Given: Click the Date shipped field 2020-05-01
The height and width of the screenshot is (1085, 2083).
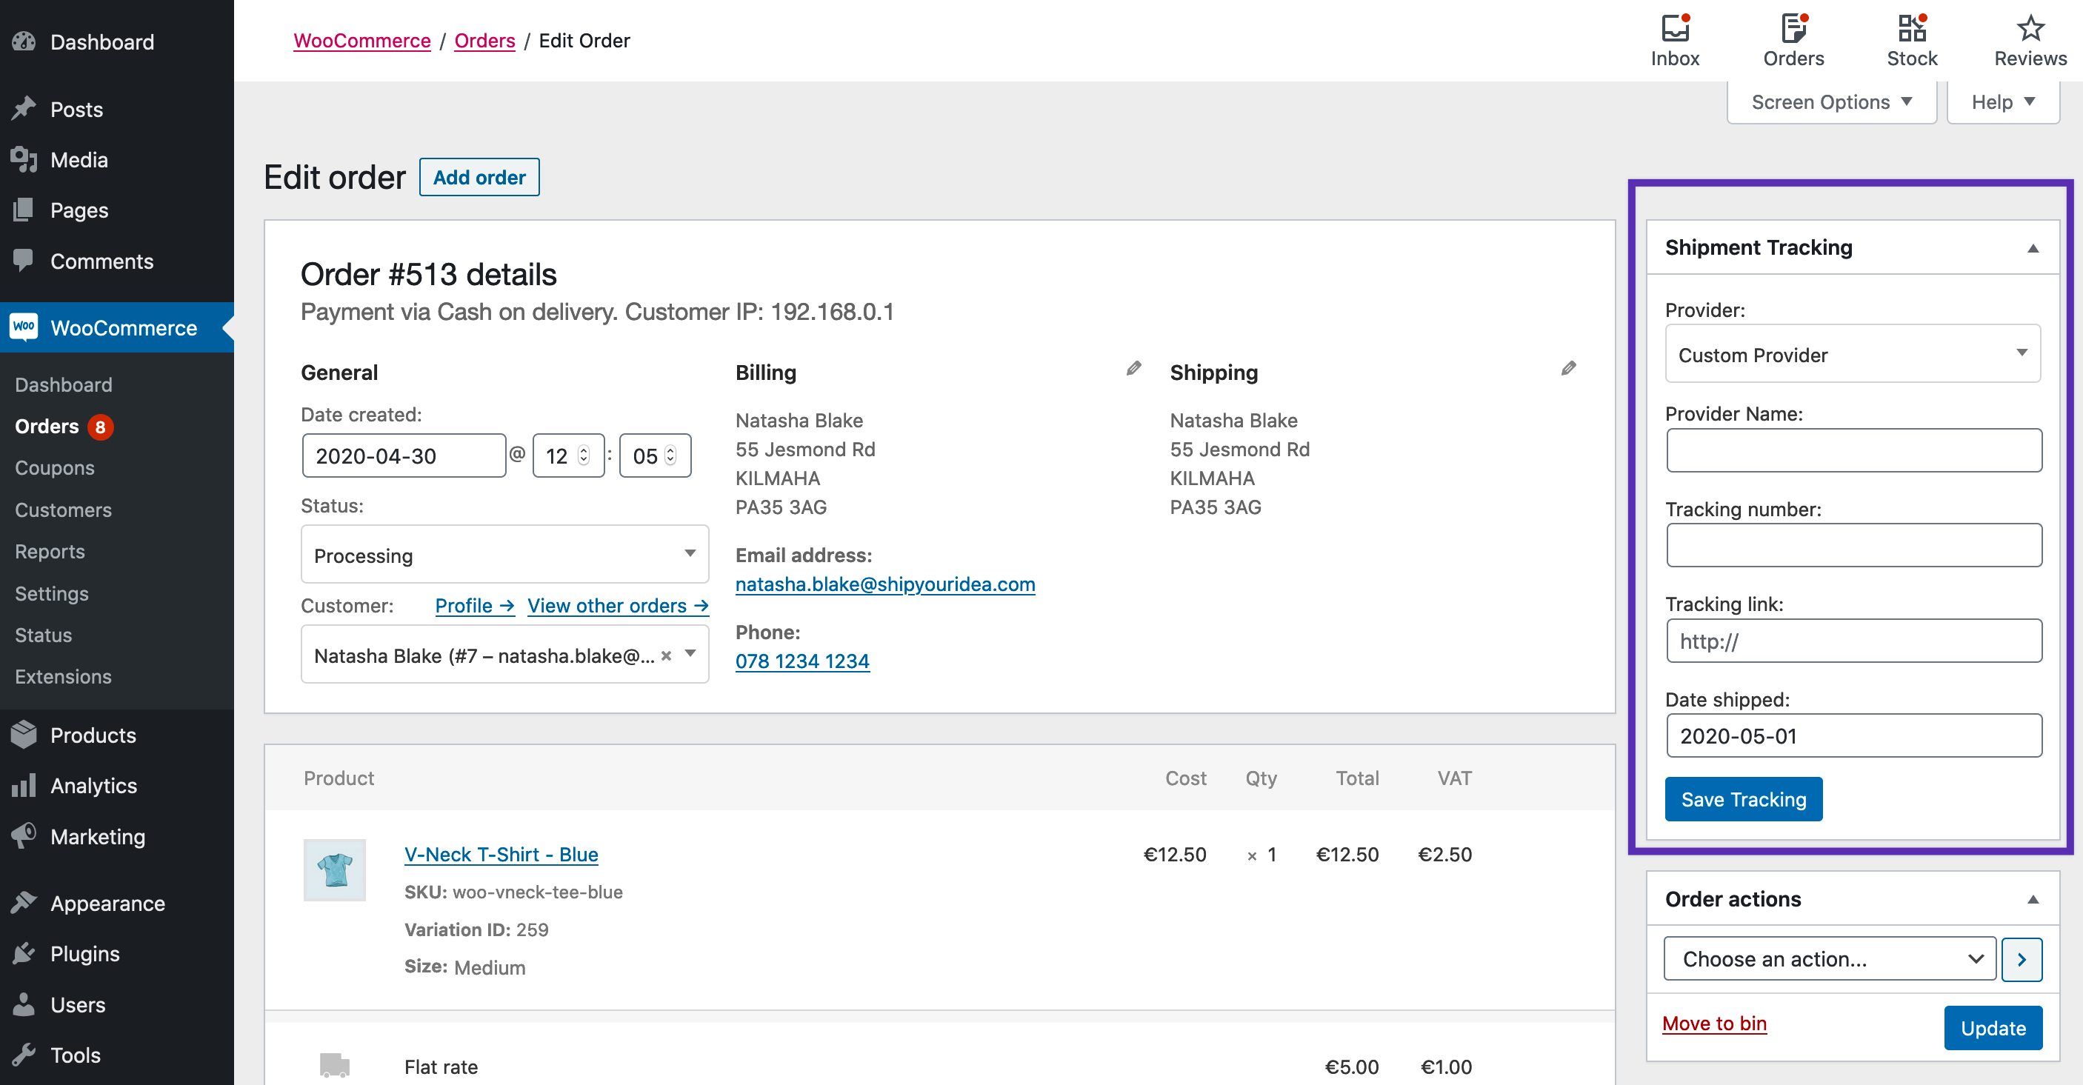Looking at the screenshot, I should coord(1853,735).
